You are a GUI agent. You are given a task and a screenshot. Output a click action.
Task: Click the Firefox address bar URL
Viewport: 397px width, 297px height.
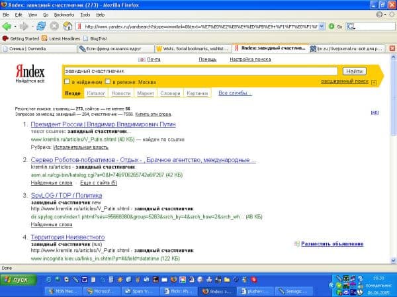[200, 26]
